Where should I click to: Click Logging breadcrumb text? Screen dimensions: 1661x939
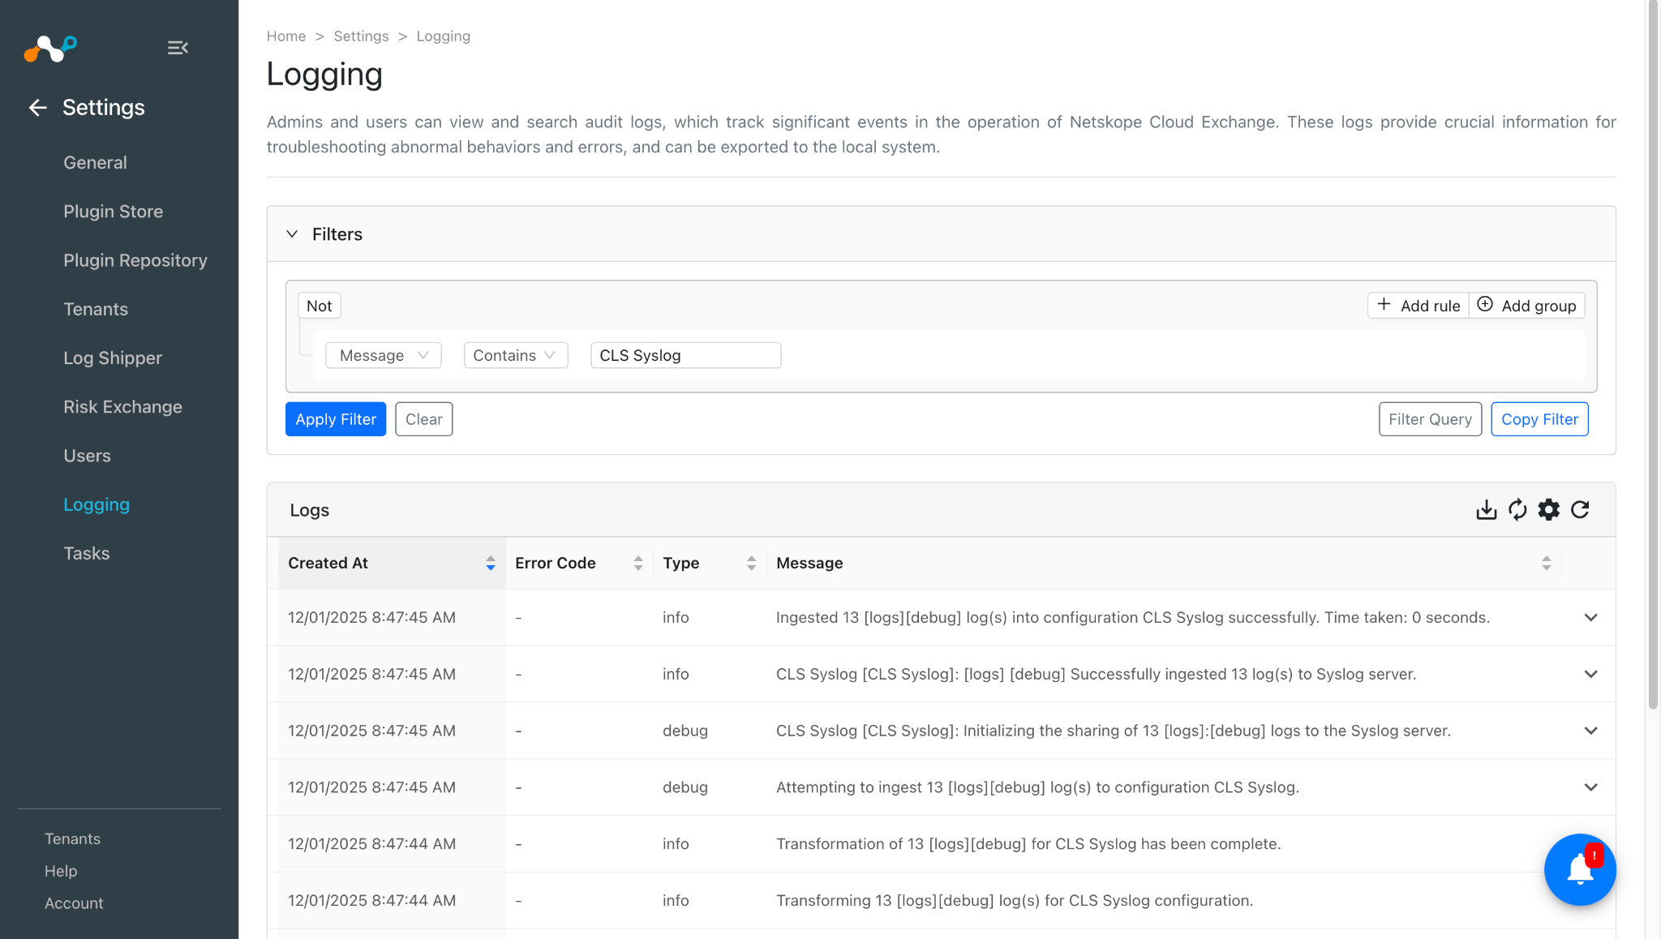(x=443, y=36)
